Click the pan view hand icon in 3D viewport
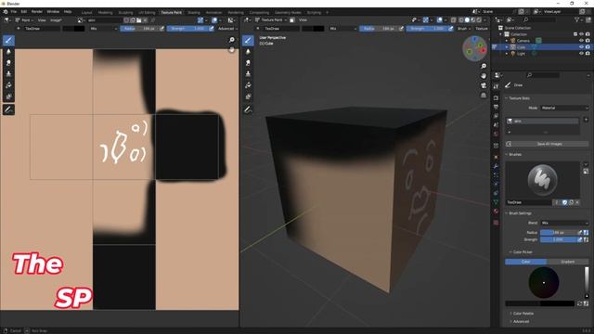 (x=484, y=76)
